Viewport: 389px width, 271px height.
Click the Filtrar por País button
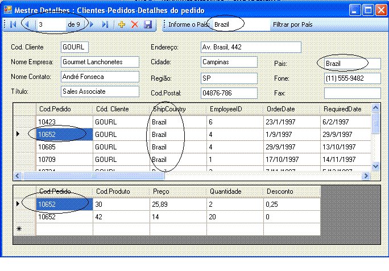click(x=292, y=24)
